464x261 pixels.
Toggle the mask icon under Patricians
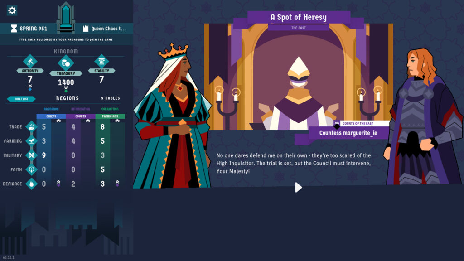pos(117,121)
